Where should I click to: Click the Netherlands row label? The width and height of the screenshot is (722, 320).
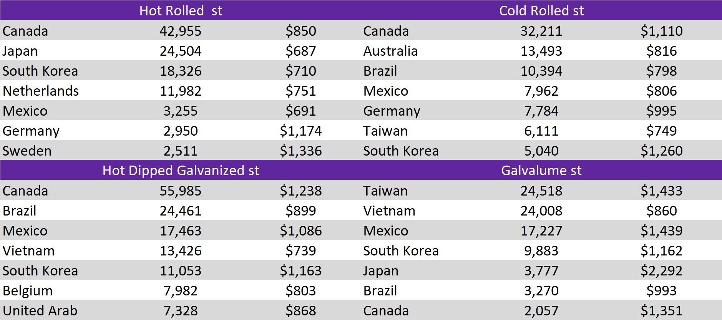(41, 91)
